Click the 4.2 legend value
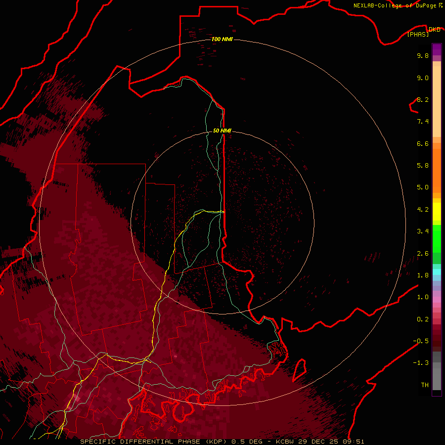This screenshot has width=445, height=445. coord(423,210)
